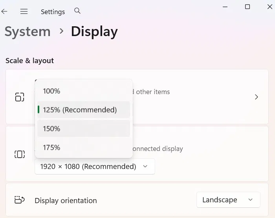Go to System breadcrumb
Viewport: 275px width, 218px height.
27,32
